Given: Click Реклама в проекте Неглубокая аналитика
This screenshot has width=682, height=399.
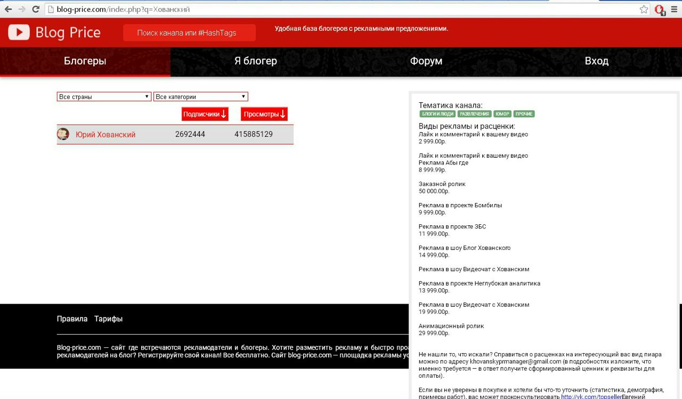Looking at the screenshot, I should (x=480, y=283).
